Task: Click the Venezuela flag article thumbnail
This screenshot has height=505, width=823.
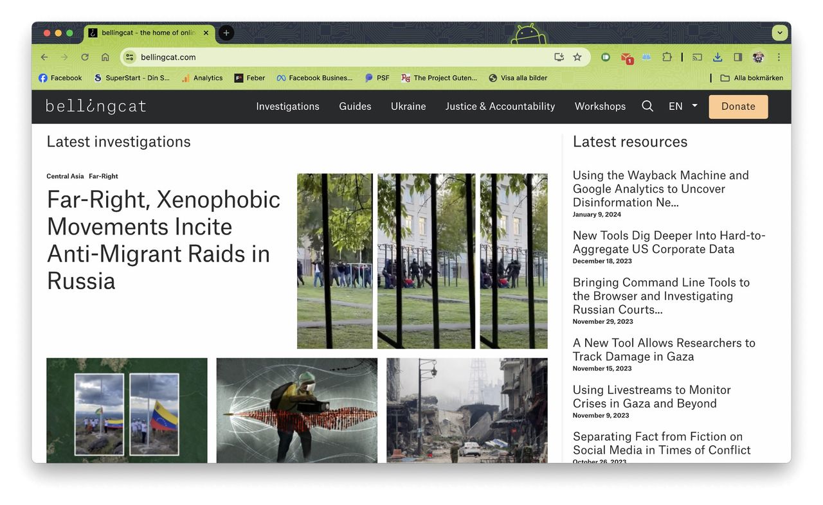Action: (127, 410)
